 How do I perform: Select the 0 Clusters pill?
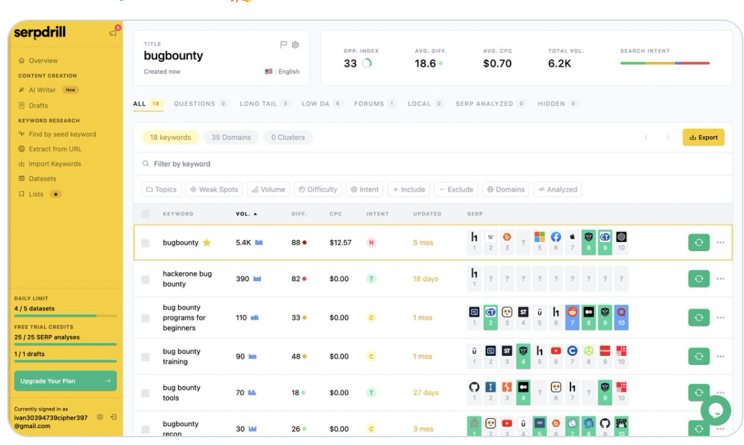[288, 137]
